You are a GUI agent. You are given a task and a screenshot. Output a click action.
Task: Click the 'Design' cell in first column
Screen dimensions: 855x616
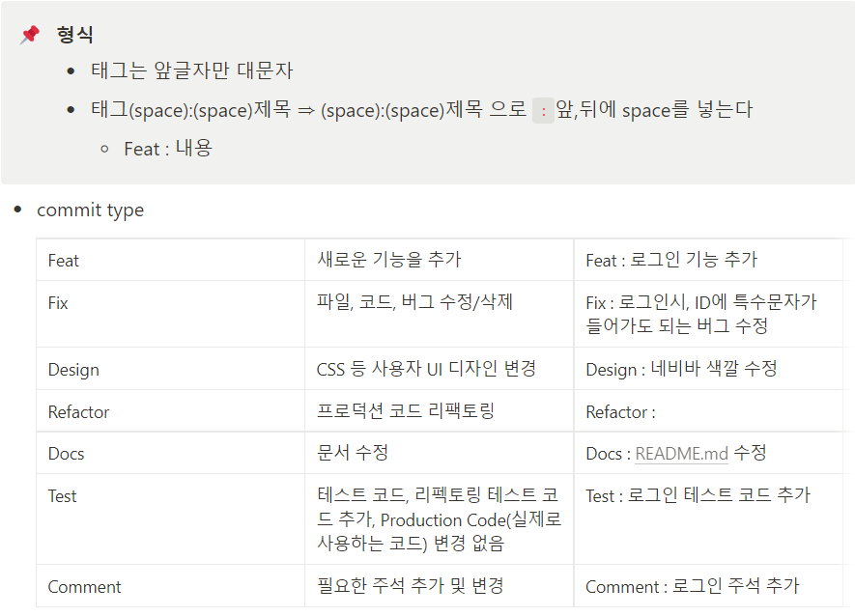(x=171, y=369)
